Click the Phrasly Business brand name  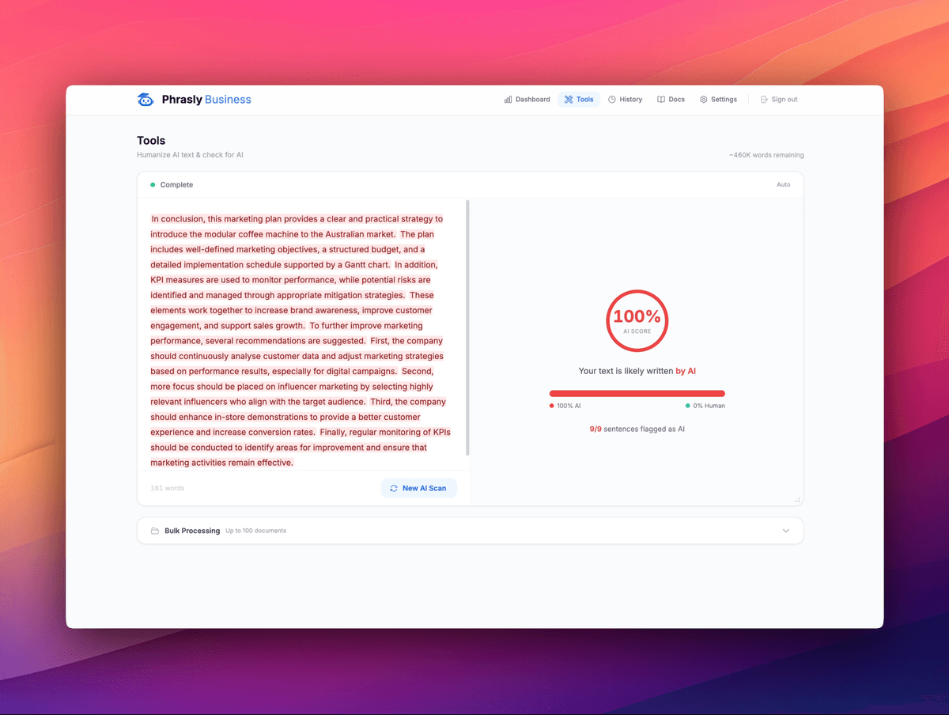pos(206,100)
